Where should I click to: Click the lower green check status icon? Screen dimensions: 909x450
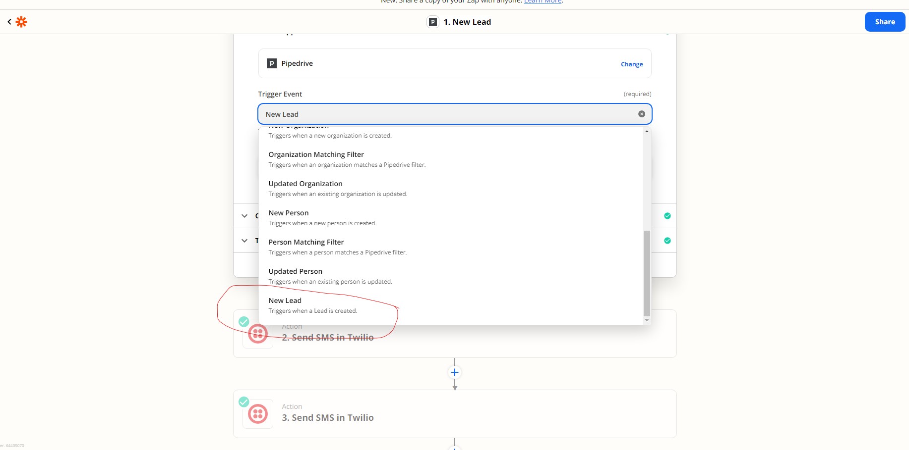click(x=667, y=241)
